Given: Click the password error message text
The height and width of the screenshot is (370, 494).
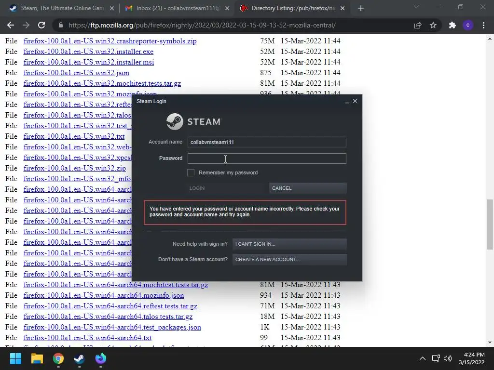Looking at the screenshot, I should [245, 212].
